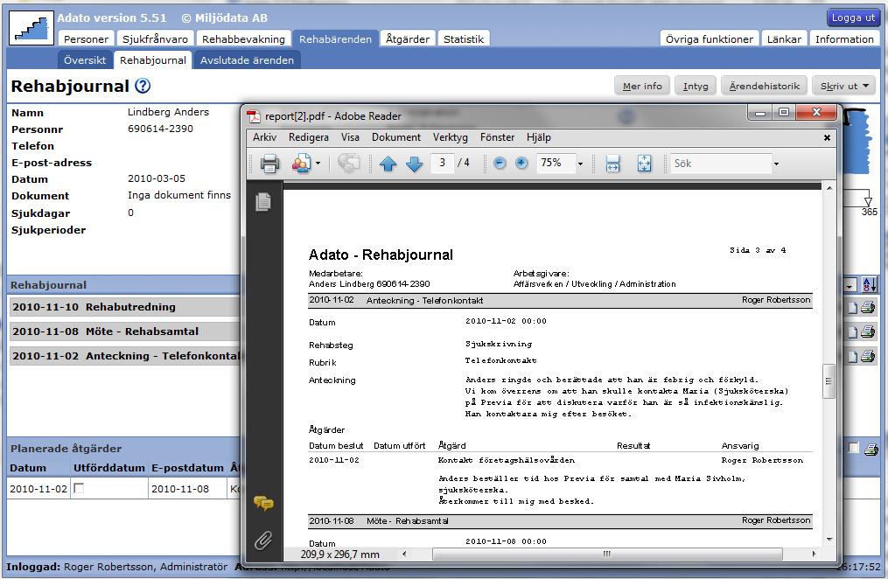888x579 pixels.
Task: Open the Verktyg menu
Action: [451, 137]
